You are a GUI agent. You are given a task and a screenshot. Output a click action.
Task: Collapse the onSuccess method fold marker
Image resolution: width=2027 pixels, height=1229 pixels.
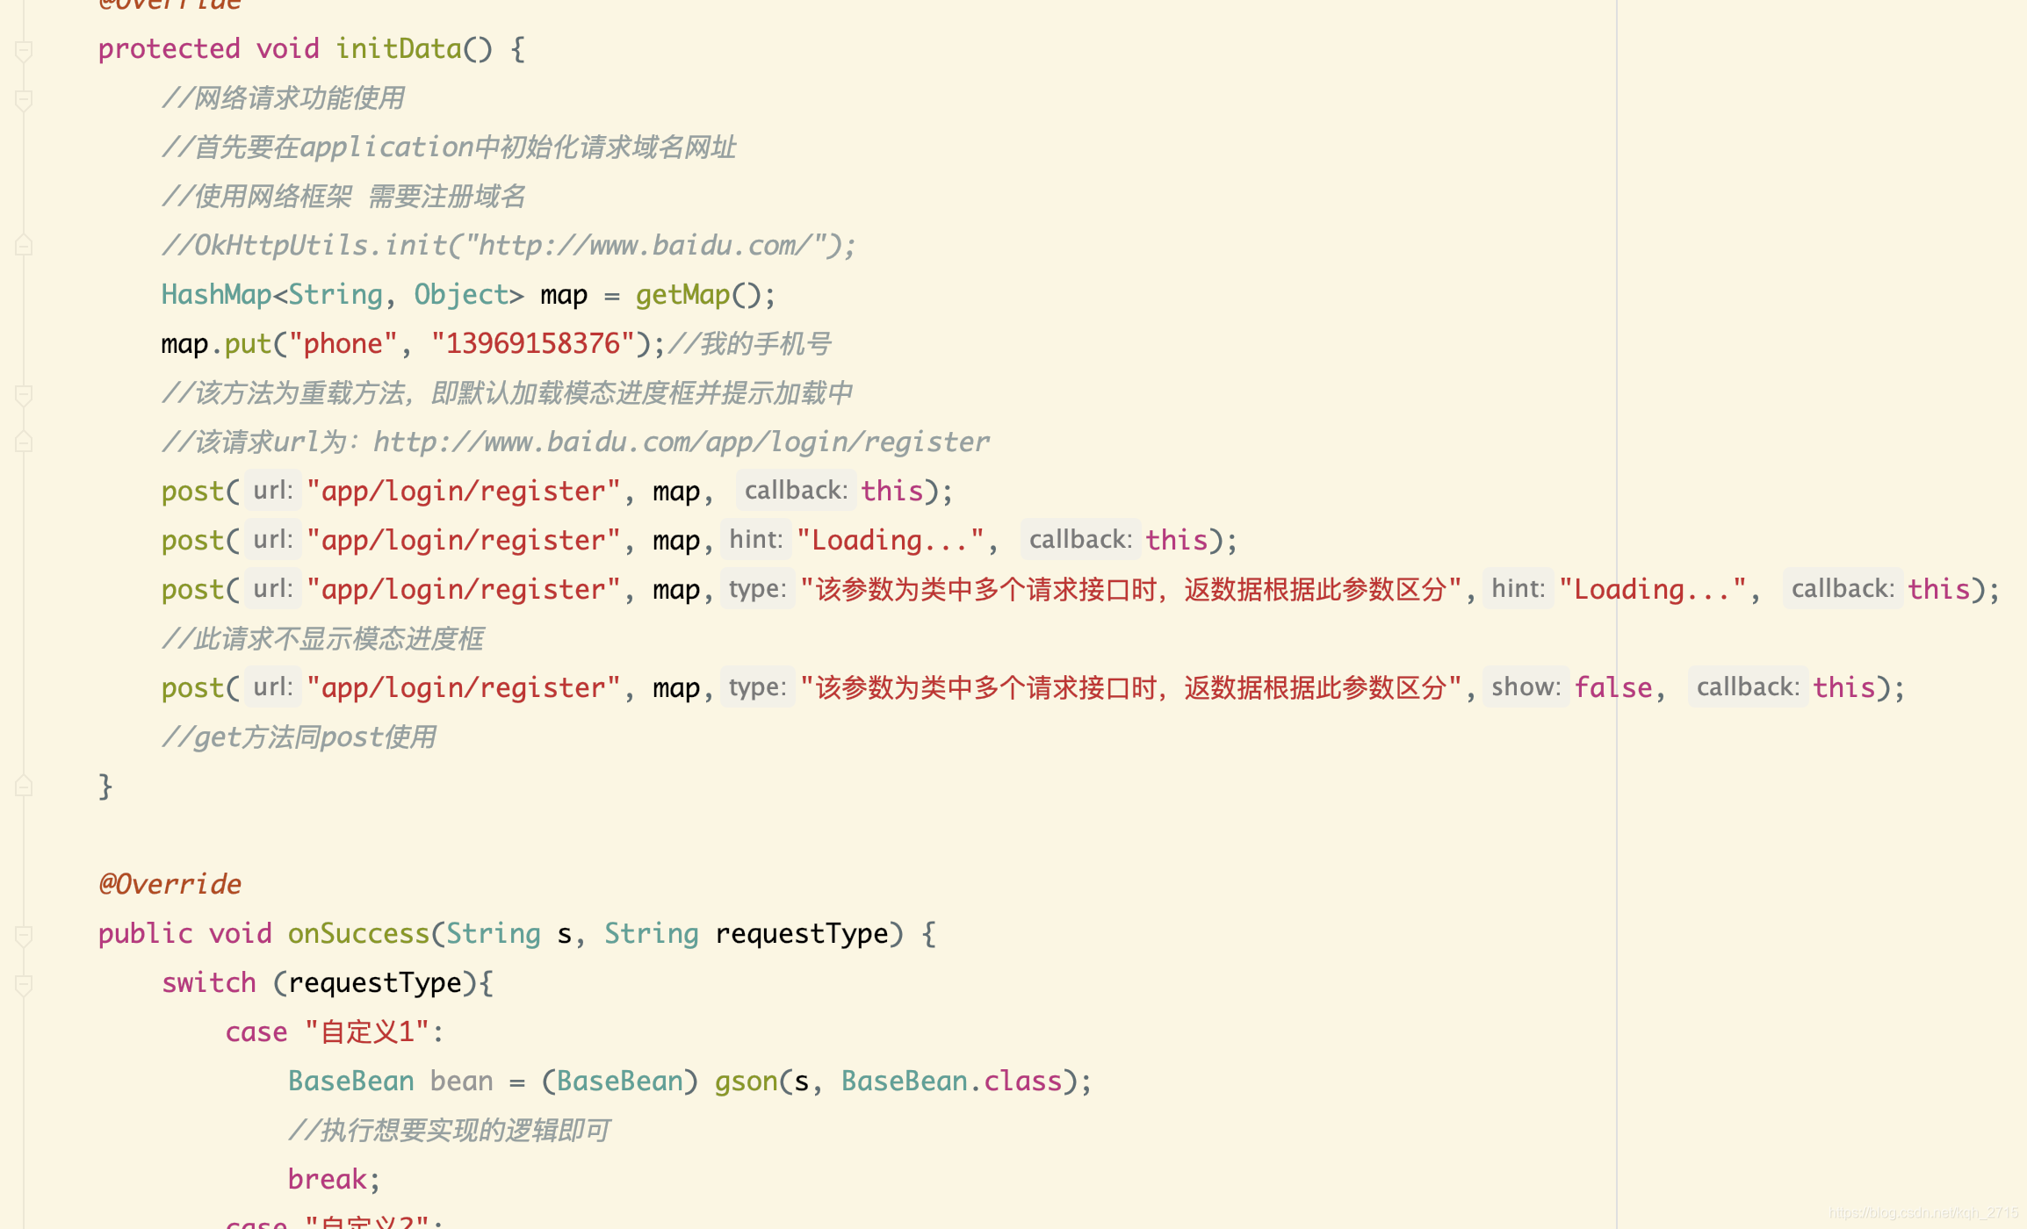click(24, 935)
